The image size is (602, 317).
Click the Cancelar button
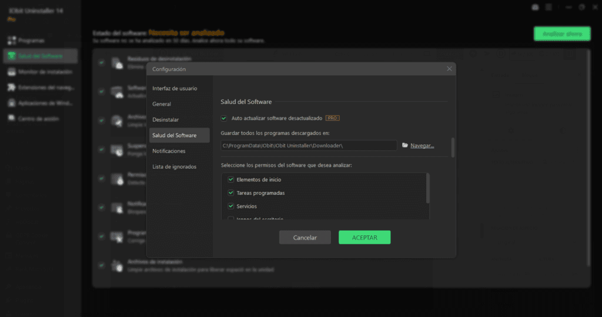[305, 238]
